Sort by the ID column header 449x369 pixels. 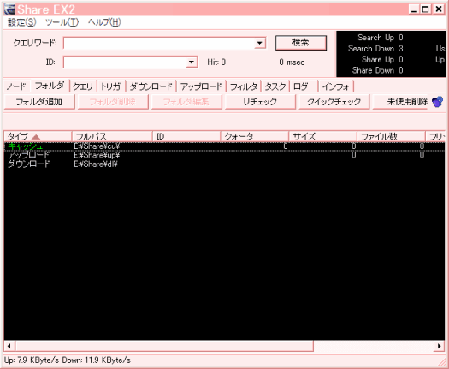186,136
